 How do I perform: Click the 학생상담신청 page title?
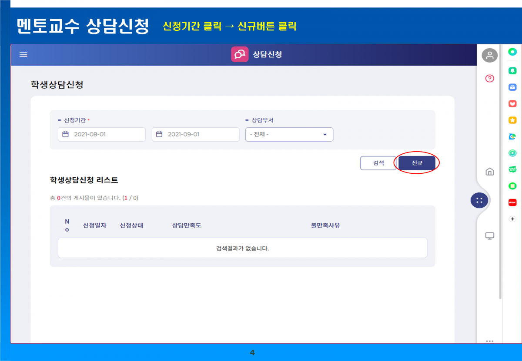tap(57, 84)
